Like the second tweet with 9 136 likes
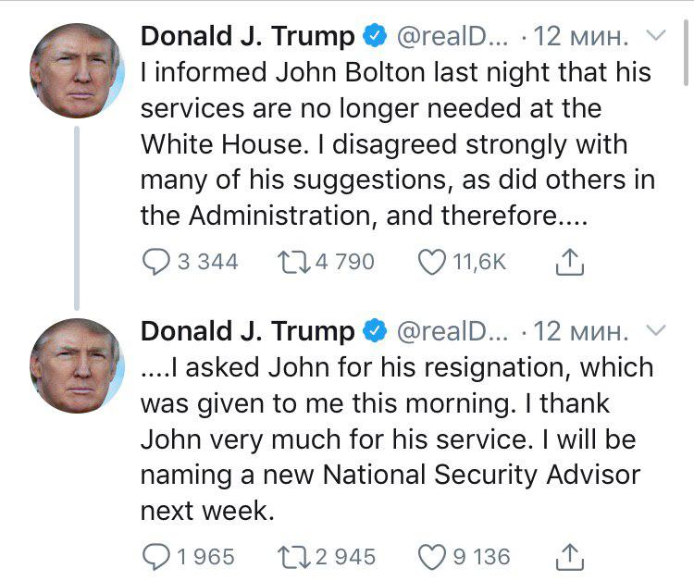Screen dimensions: 694x581 [433, 556]
